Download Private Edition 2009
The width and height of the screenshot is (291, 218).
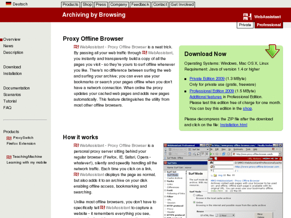click(x=207, y=79)
